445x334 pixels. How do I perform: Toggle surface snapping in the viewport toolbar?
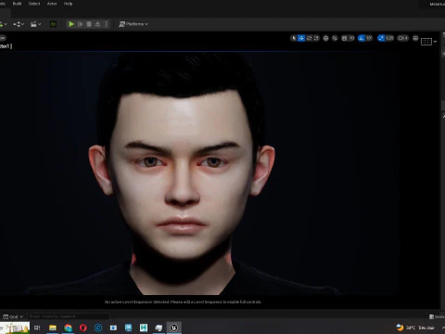(x=335, y=38)
